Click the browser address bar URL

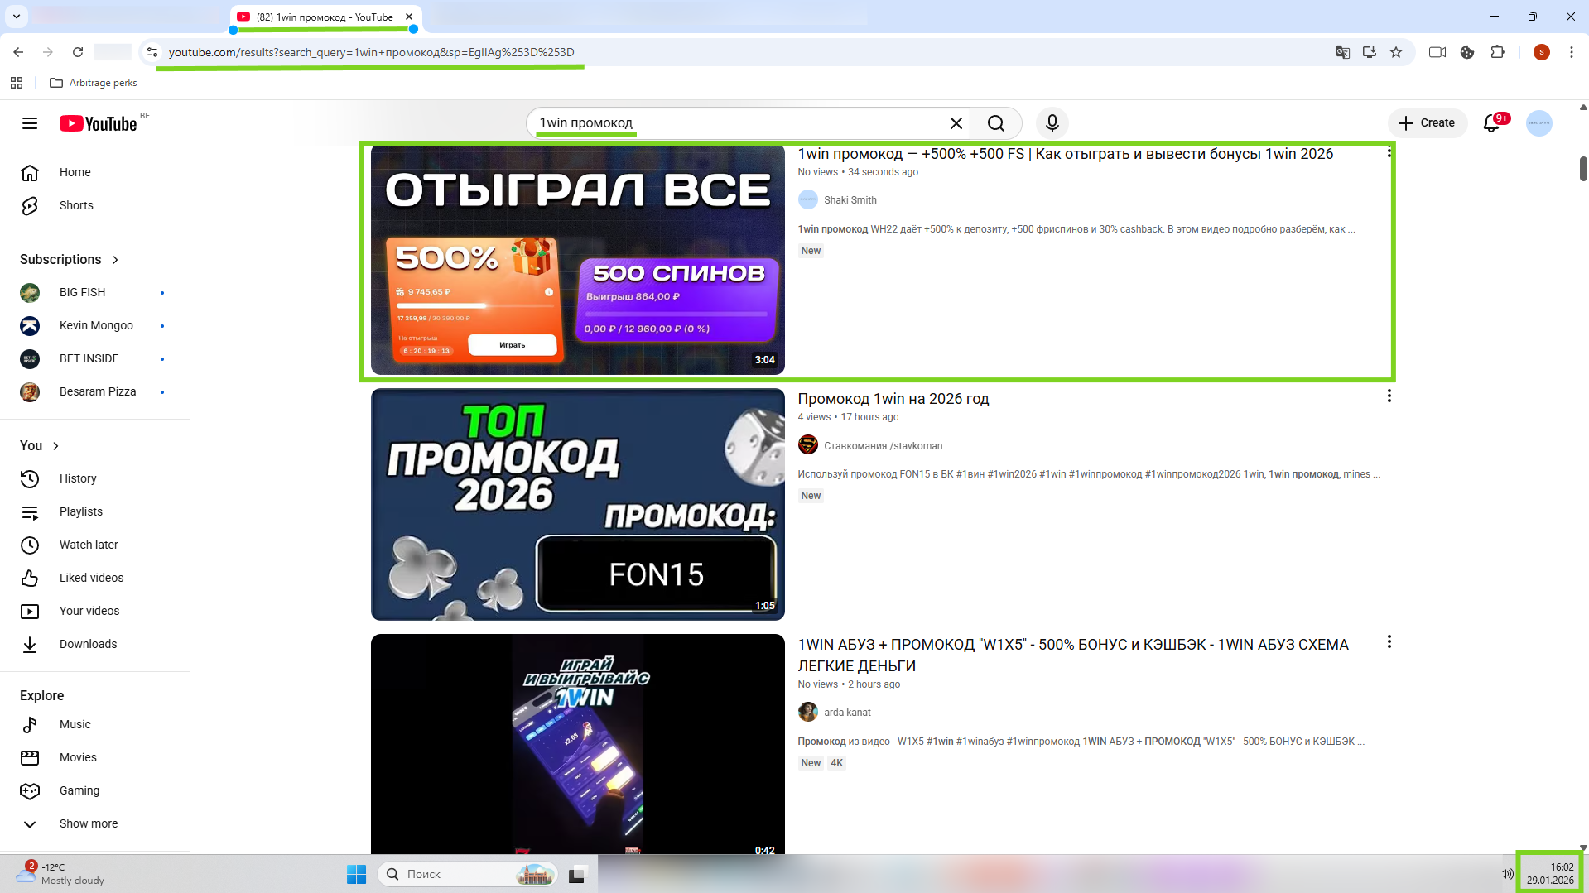(x=371, y=52)
